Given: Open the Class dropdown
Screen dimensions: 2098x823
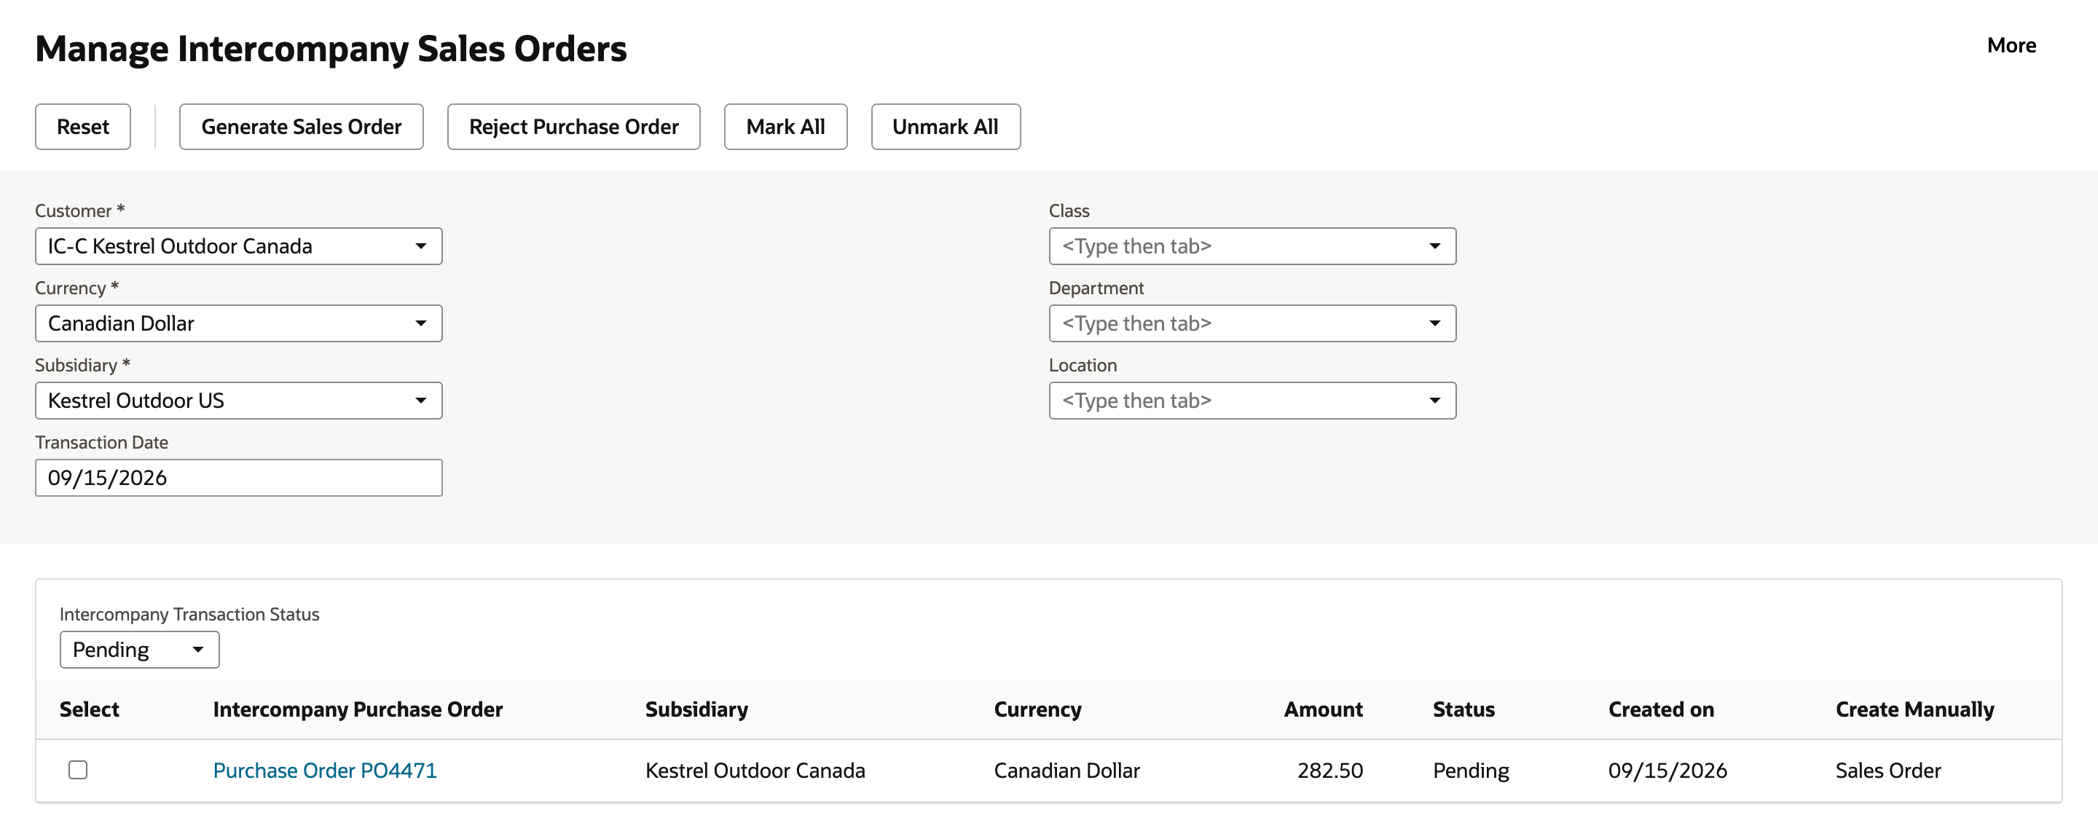Looking at the screenshot, I should pos(1252,246).
